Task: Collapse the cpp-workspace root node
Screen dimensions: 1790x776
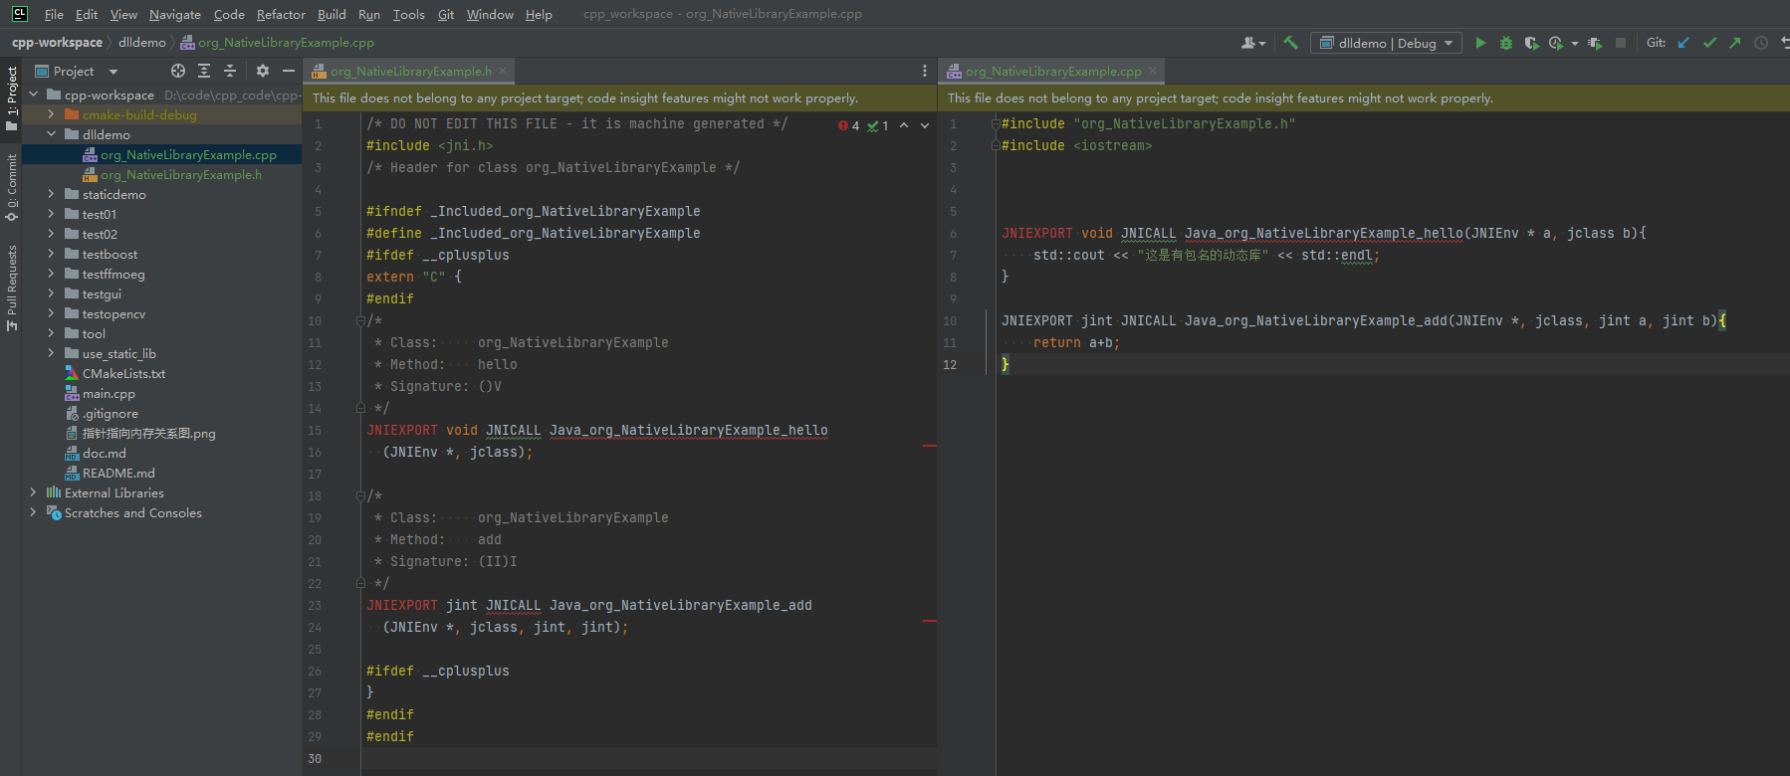Action: coord(33,95)
